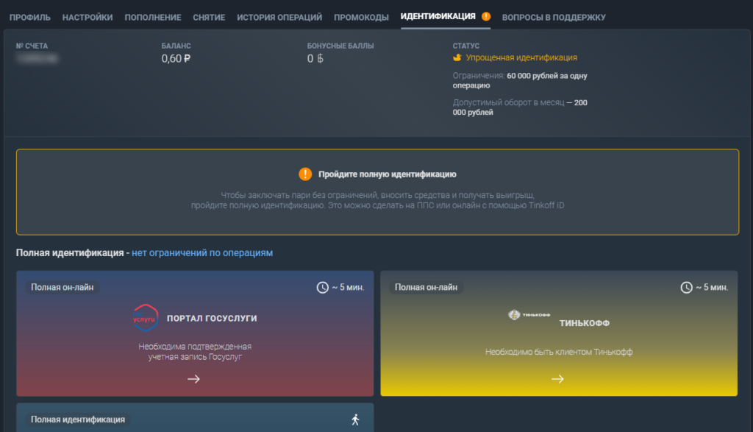The image size is (753, 432).
Task: Click clock icon on Тинькофф card
Action: click(686, 287)
